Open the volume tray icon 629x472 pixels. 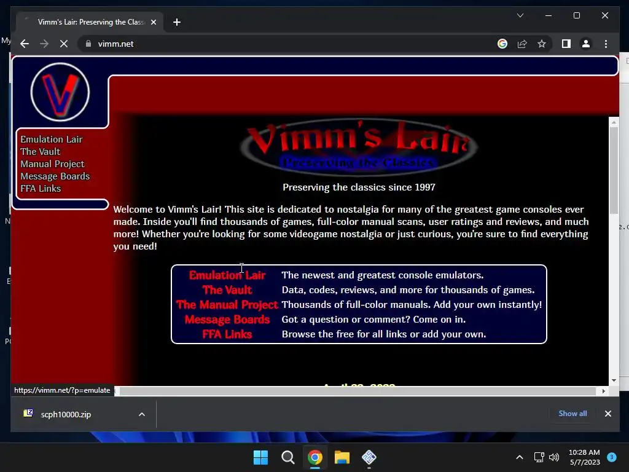pyautogui.click(x=554, y=457)
